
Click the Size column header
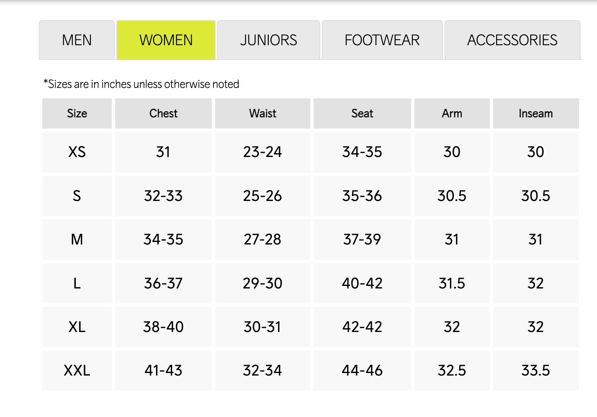coord(77,113)
